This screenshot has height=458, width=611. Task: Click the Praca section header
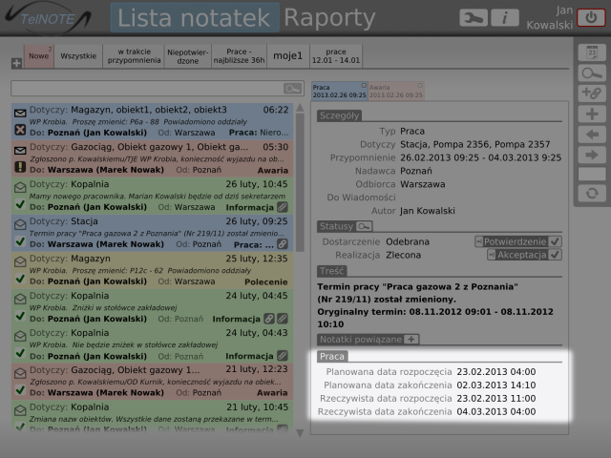(x=332, y=356)
